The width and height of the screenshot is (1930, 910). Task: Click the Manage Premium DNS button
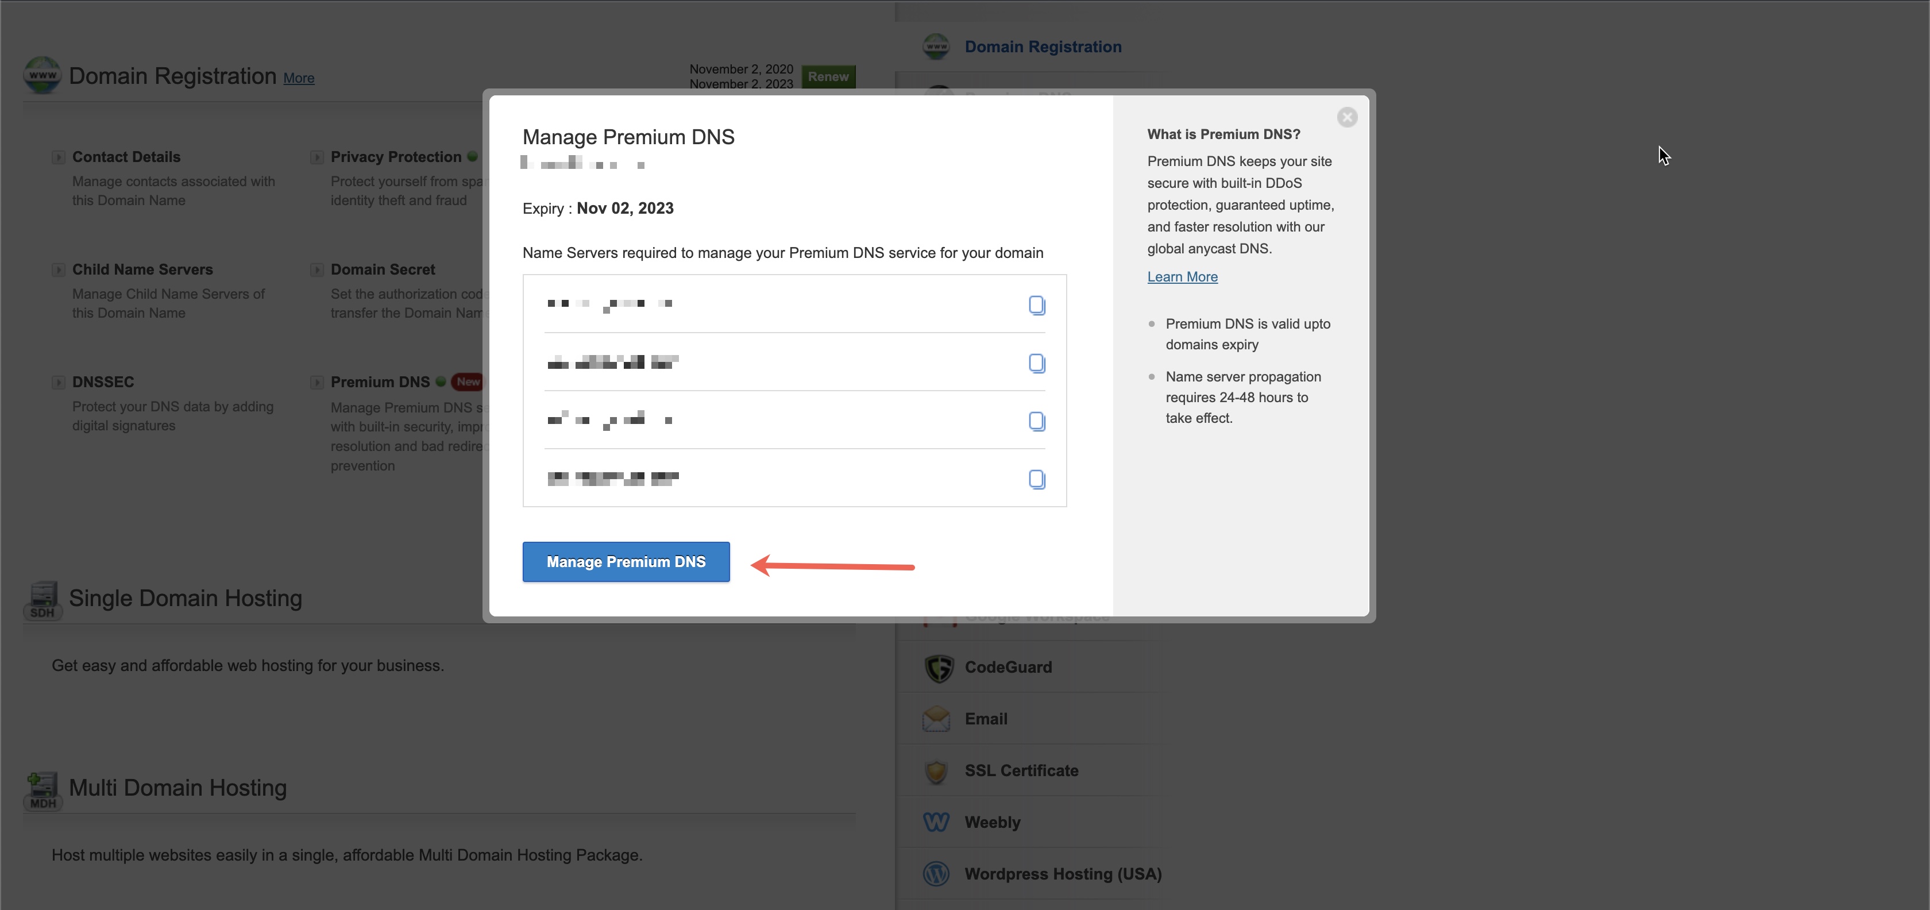click(x=627, y=561)
